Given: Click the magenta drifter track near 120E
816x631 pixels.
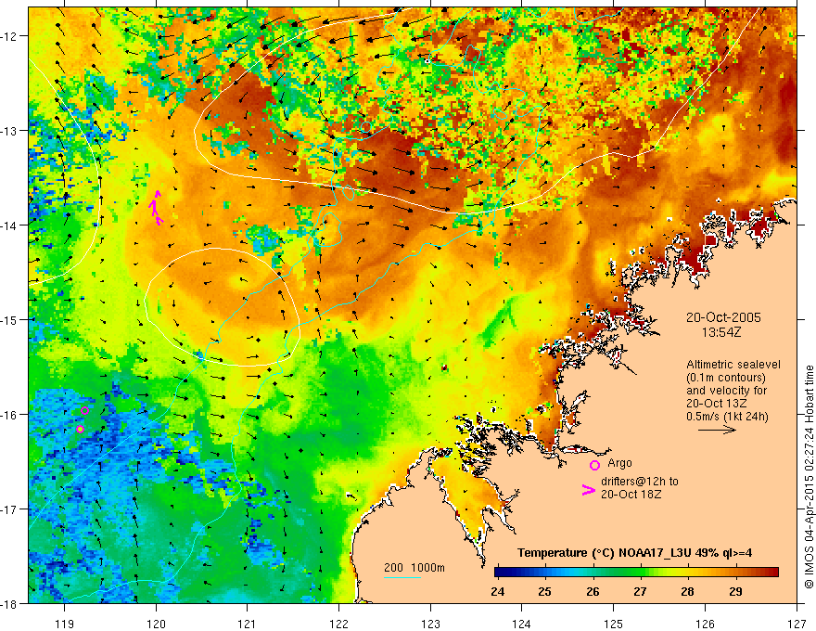Looking at the screenshot, I should [x=156, y=208].
